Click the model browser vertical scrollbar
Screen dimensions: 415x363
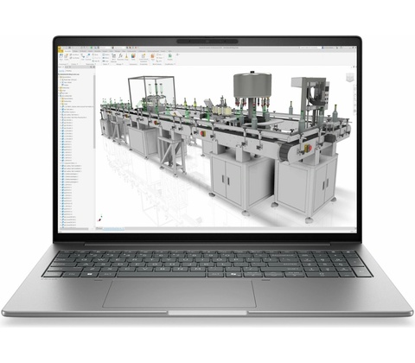tap(94, 112)
